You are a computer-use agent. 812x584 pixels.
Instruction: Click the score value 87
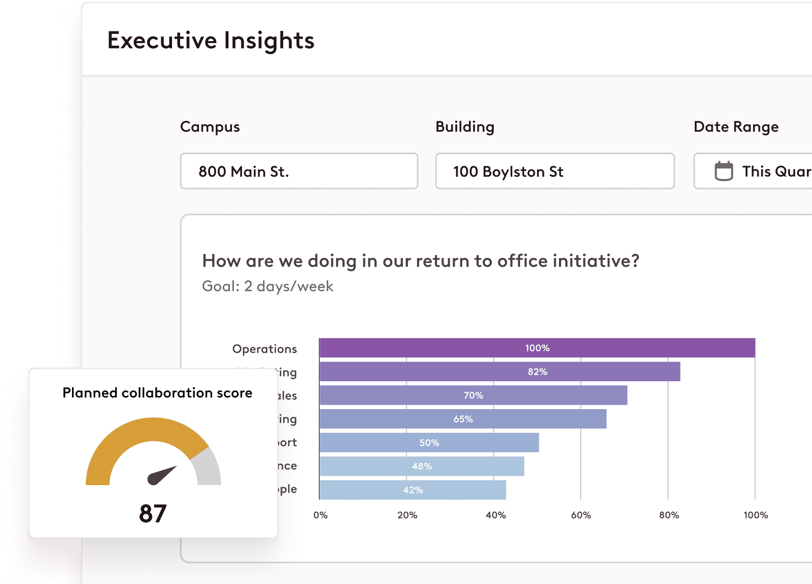click(x=153, y=513)
